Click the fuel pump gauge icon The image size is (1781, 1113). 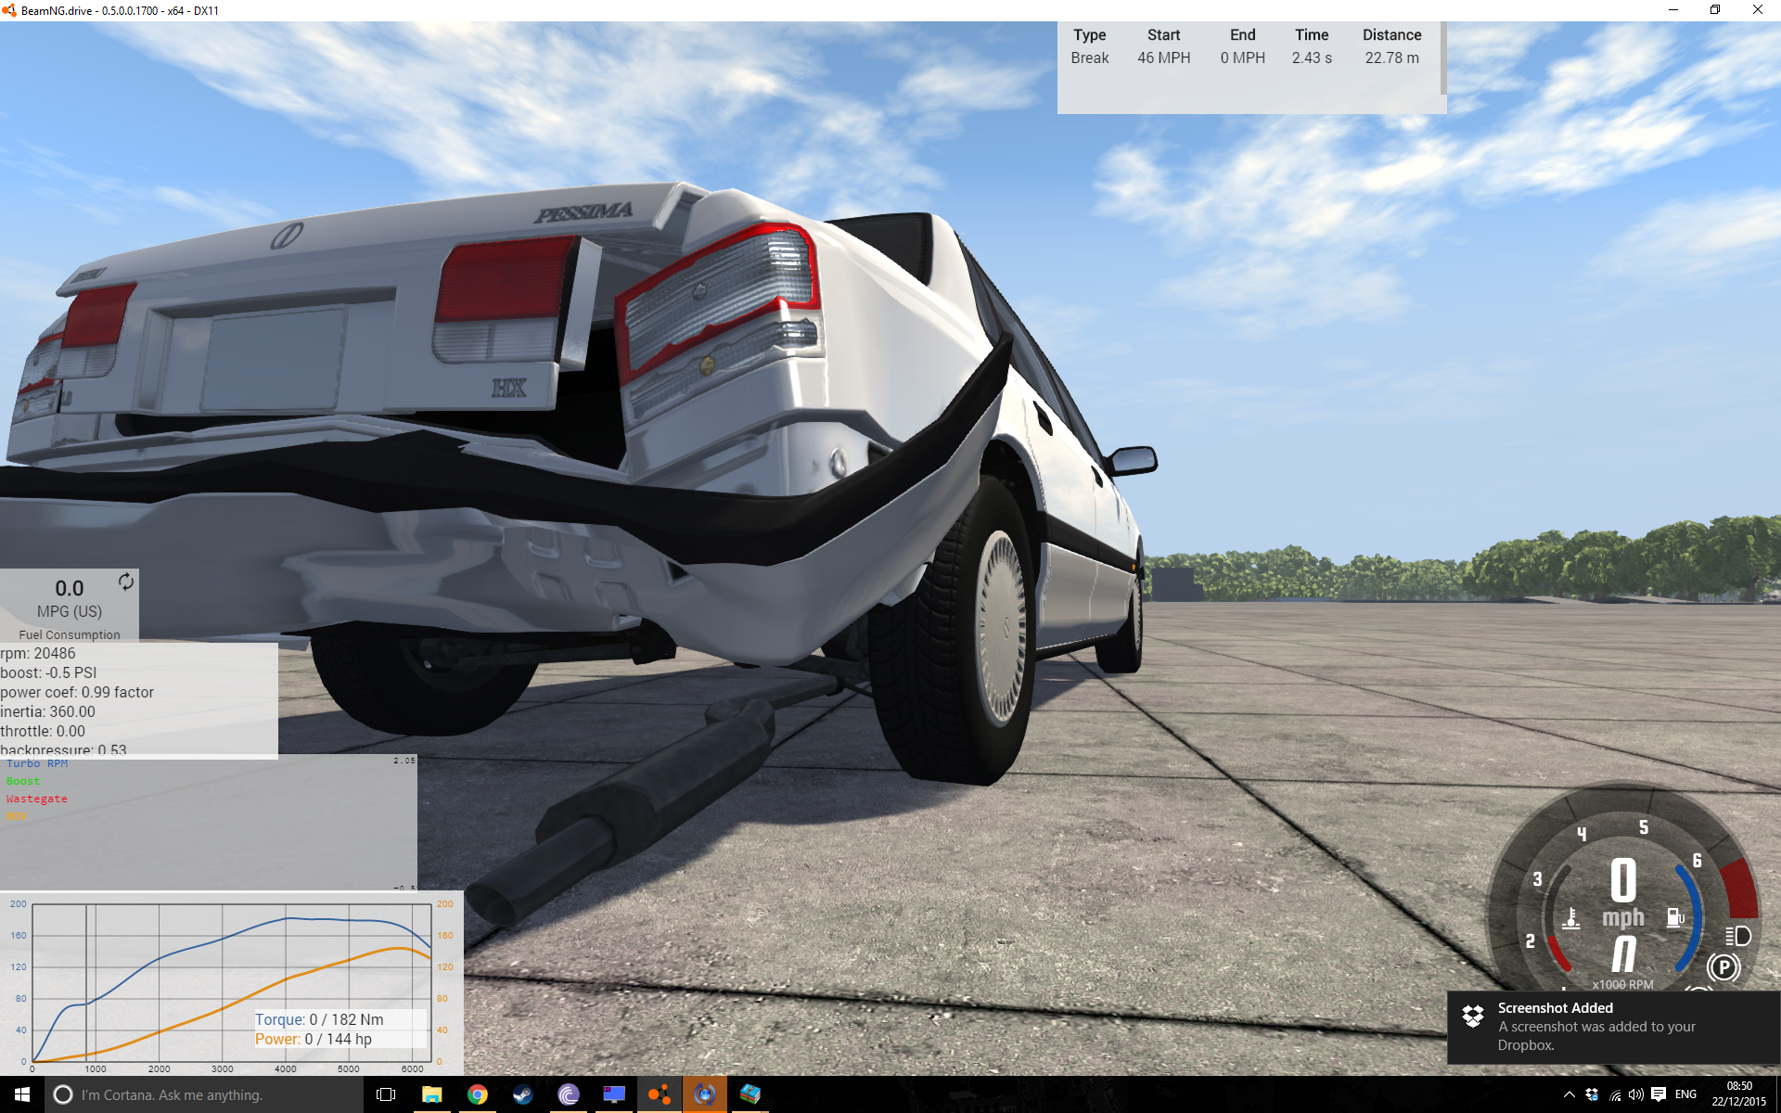(x=1675, y=917)
